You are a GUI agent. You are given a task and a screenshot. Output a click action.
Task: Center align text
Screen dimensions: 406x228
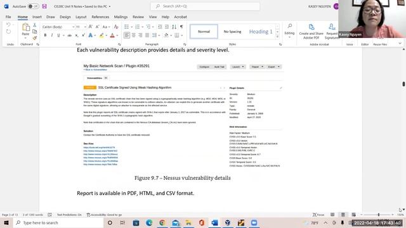[x=134, y=35]
